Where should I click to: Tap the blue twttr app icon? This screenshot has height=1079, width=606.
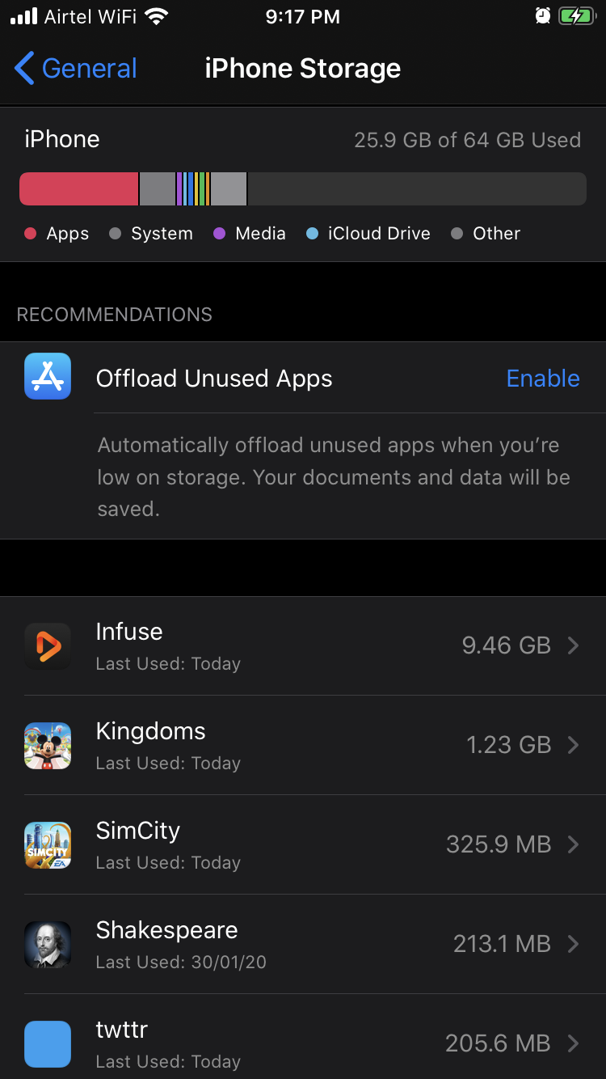[48, 1043]
